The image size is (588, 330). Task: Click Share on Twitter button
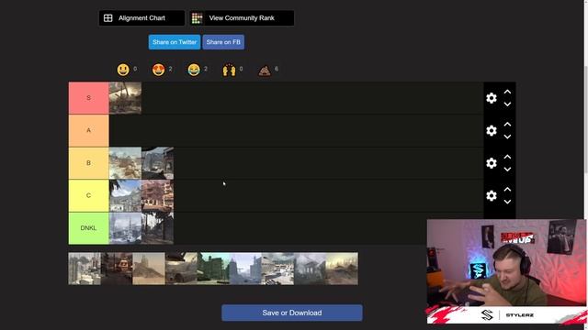175,42
